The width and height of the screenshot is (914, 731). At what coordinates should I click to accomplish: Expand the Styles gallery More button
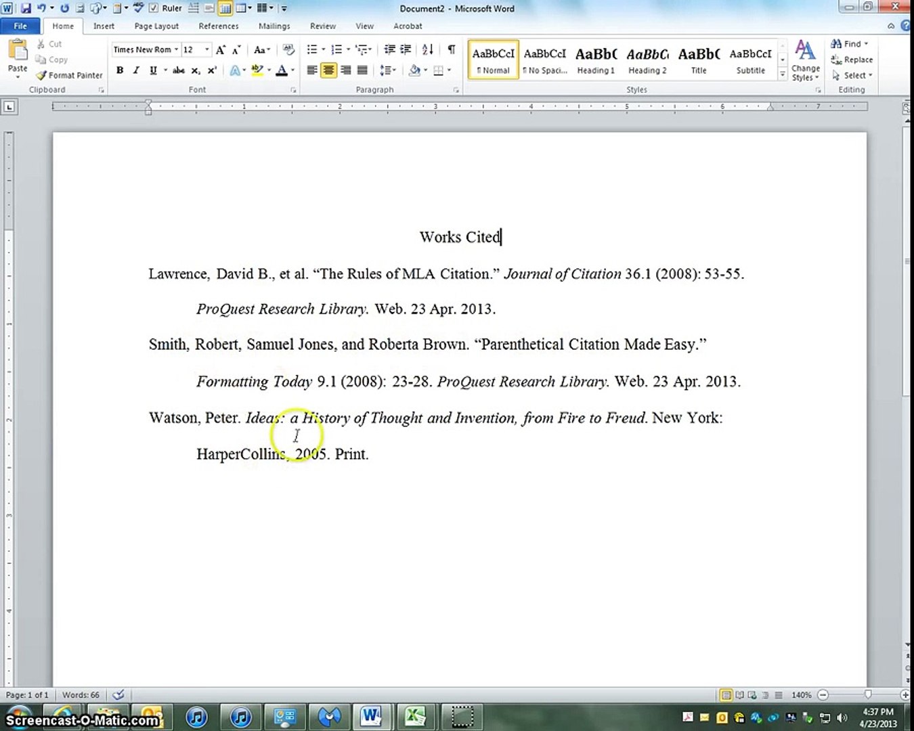pos(783,74)
